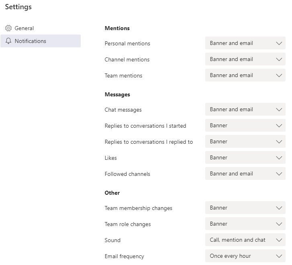Expand the Channel mentions dropdown
The image size is (292, 265).
(x=245, y=59)
